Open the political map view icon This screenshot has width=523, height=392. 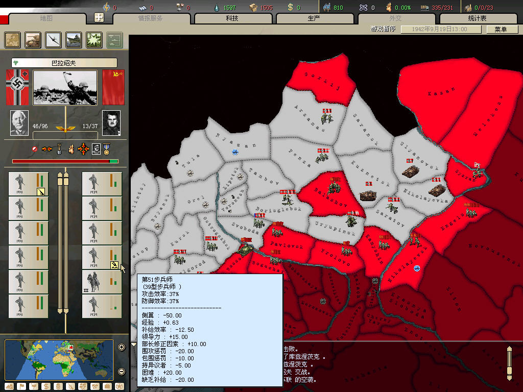point(12,40)
